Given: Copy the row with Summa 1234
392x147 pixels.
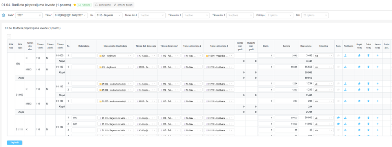Looking at the screenshot, I should [359, 84].
